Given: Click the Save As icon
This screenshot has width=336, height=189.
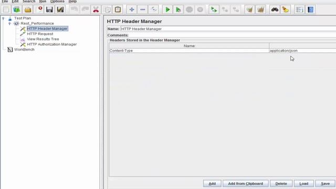Looking at the screenshot, I should click(x=60, y=9).
